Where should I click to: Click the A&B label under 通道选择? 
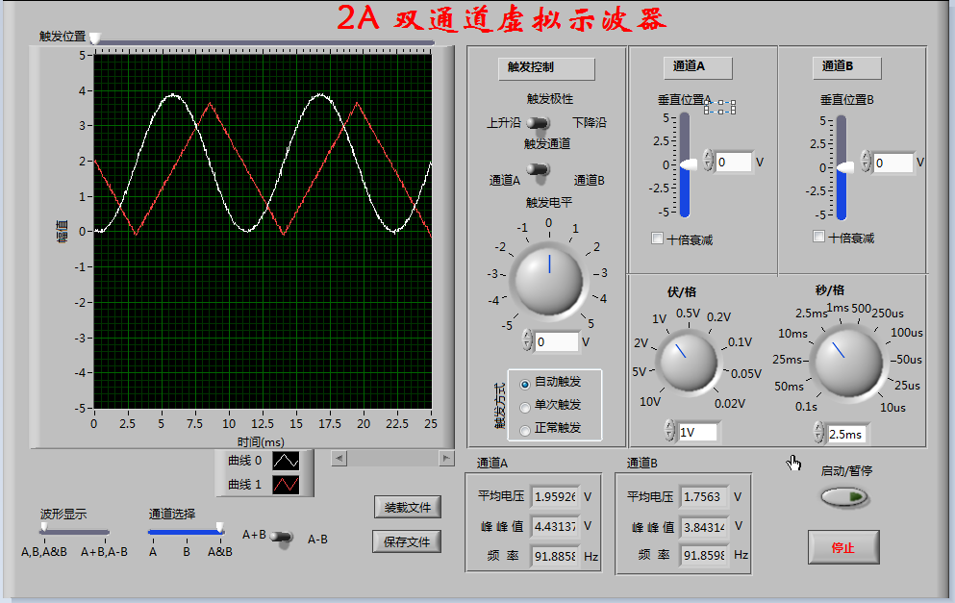(220, 552)
